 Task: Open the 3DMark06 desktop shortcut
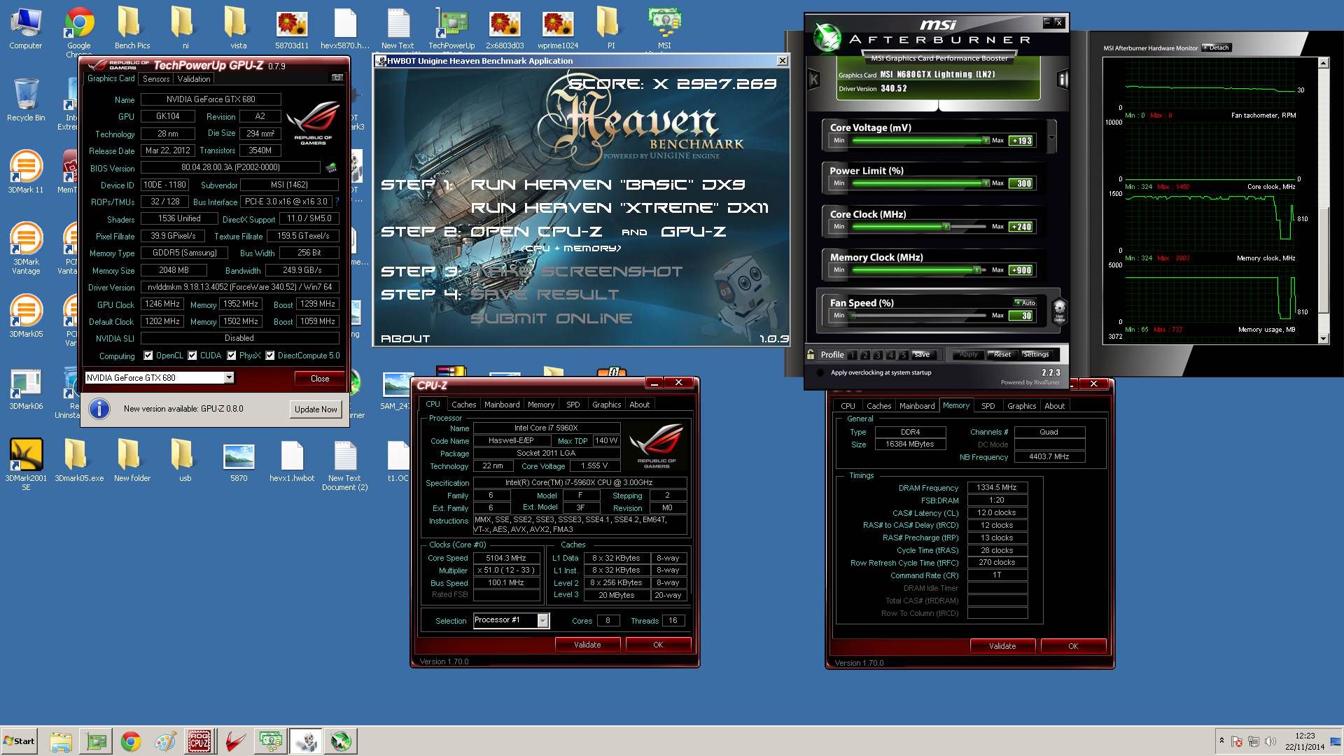[x=26, y=388]
